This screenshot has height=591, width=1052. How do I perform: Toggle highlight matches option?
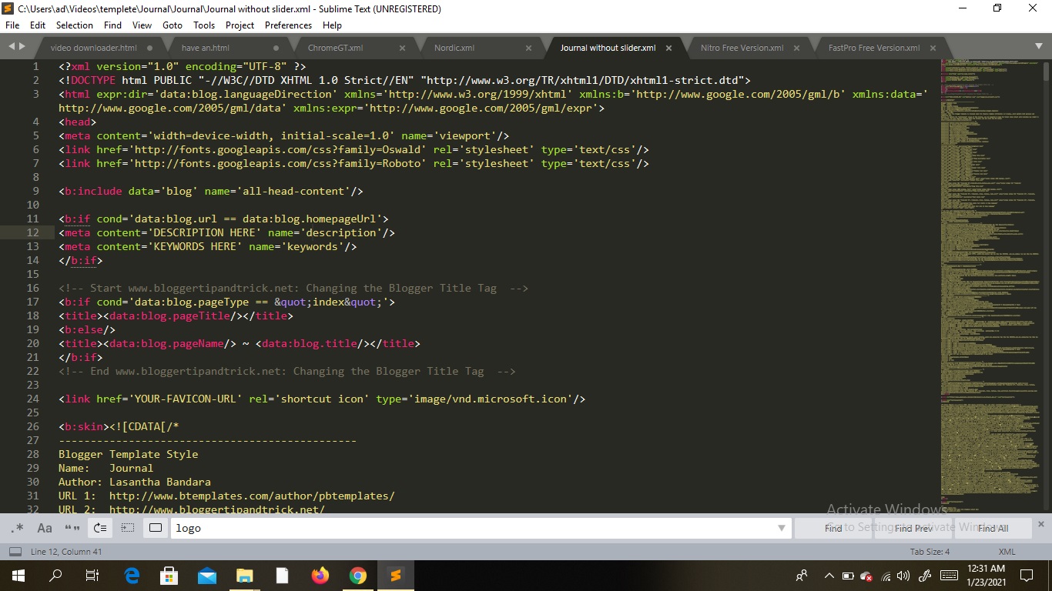154,528
